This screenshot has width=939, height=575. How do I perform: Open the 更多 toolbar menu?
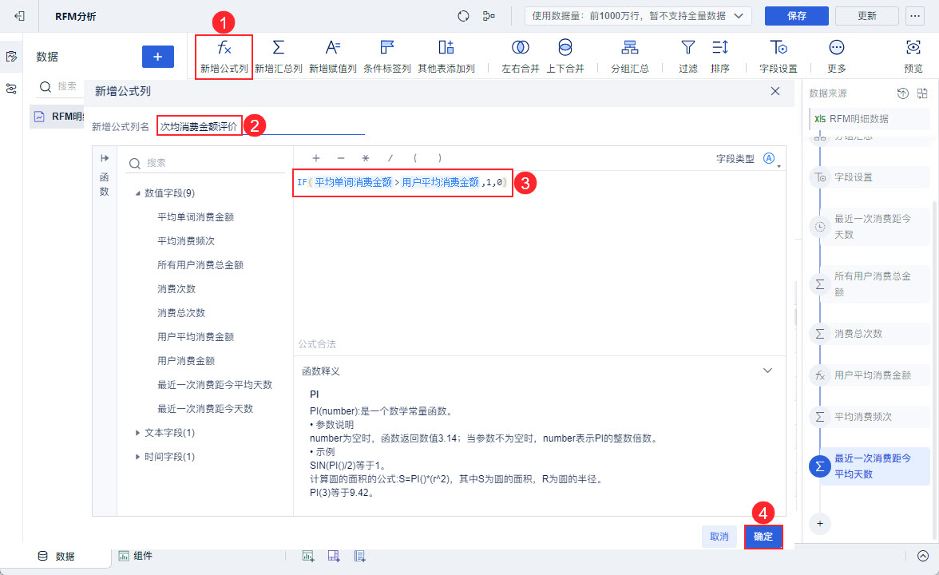pos(837,56)
